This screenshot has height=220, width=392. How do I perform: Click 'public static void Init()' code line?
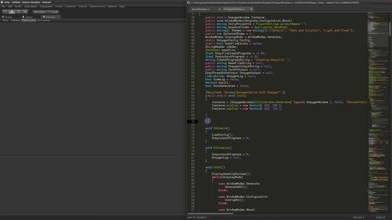tap(226, 95)
